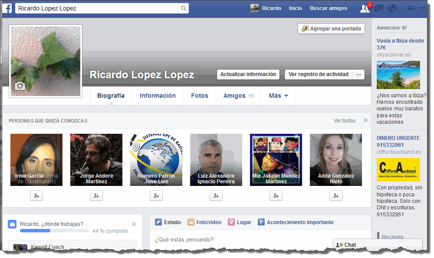Click the search magnifier icon

coord(184,8)
